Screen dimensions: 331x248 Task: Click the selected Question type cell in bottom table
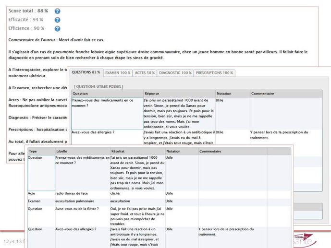tap(41, 173)
